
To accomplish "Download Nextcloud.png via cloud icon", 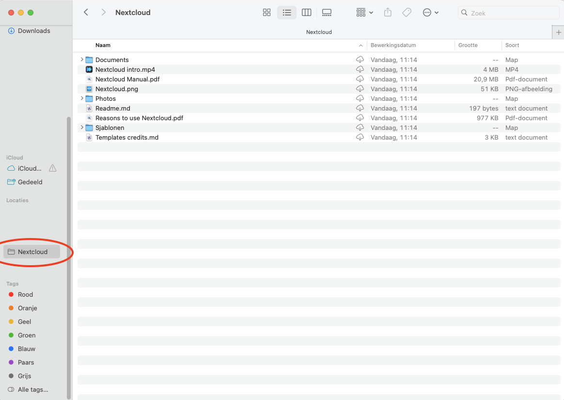I will click(360, 89).
